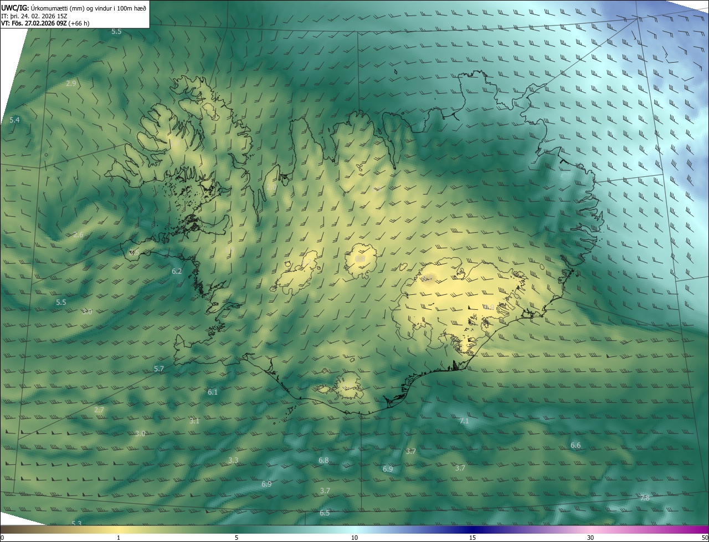This screenshot has height=542, width=709.
Task: Click the 15 tick on the colour scale
Action: coord(472,538)
